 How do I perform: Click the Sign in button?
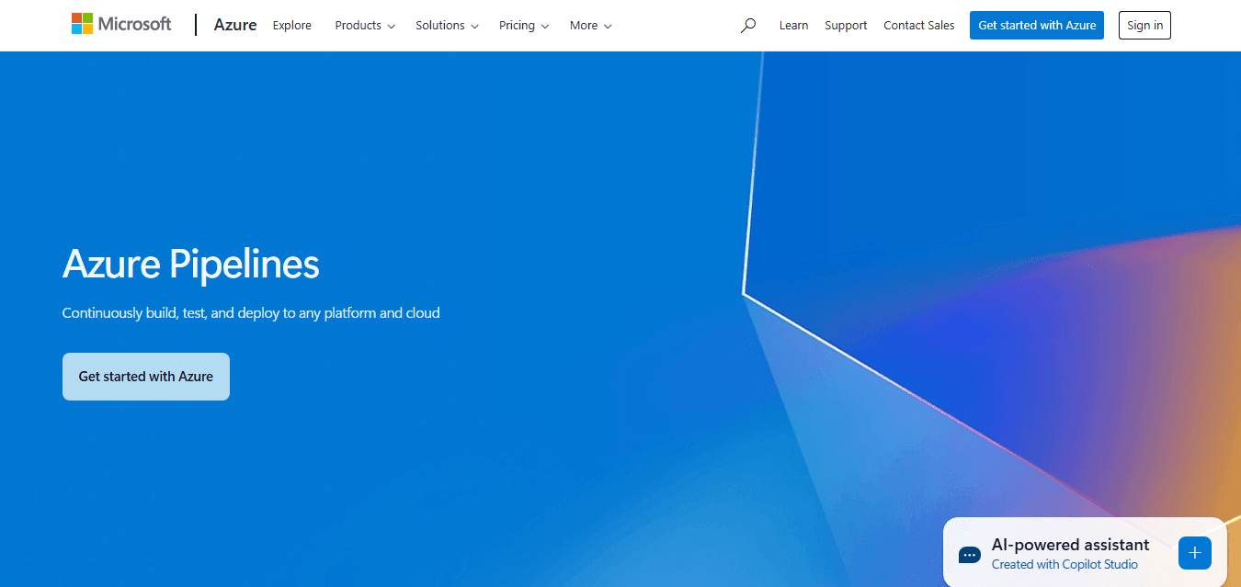(x=1144, y=26)
